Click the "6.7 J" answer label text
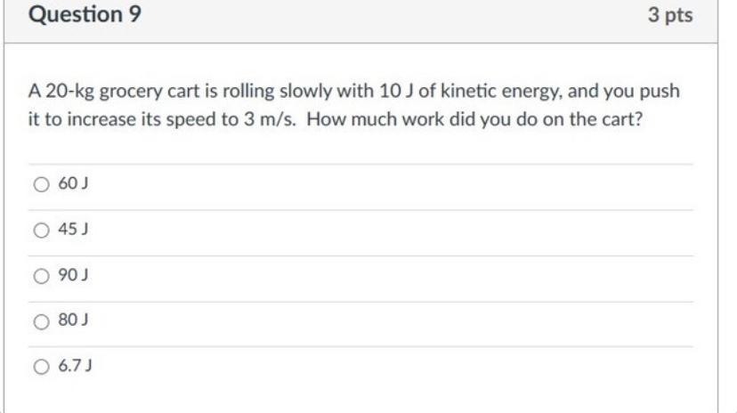Image resolution: width=737 pixels, height=413 pixels. tap(73, 366)
